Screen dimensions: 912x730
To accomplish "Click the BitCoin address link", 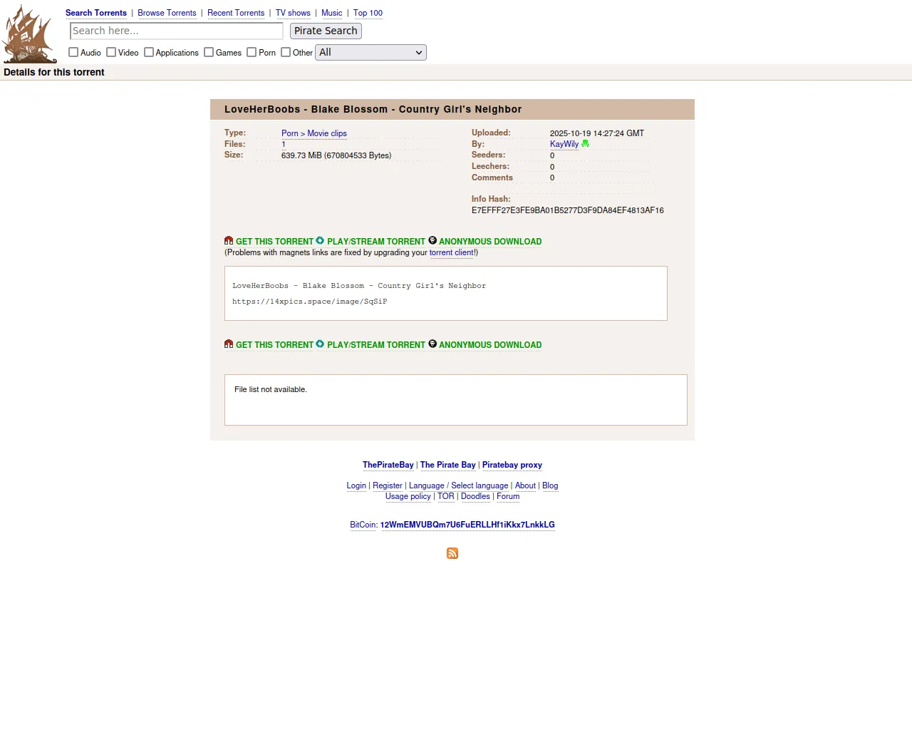I will [467, 525].
